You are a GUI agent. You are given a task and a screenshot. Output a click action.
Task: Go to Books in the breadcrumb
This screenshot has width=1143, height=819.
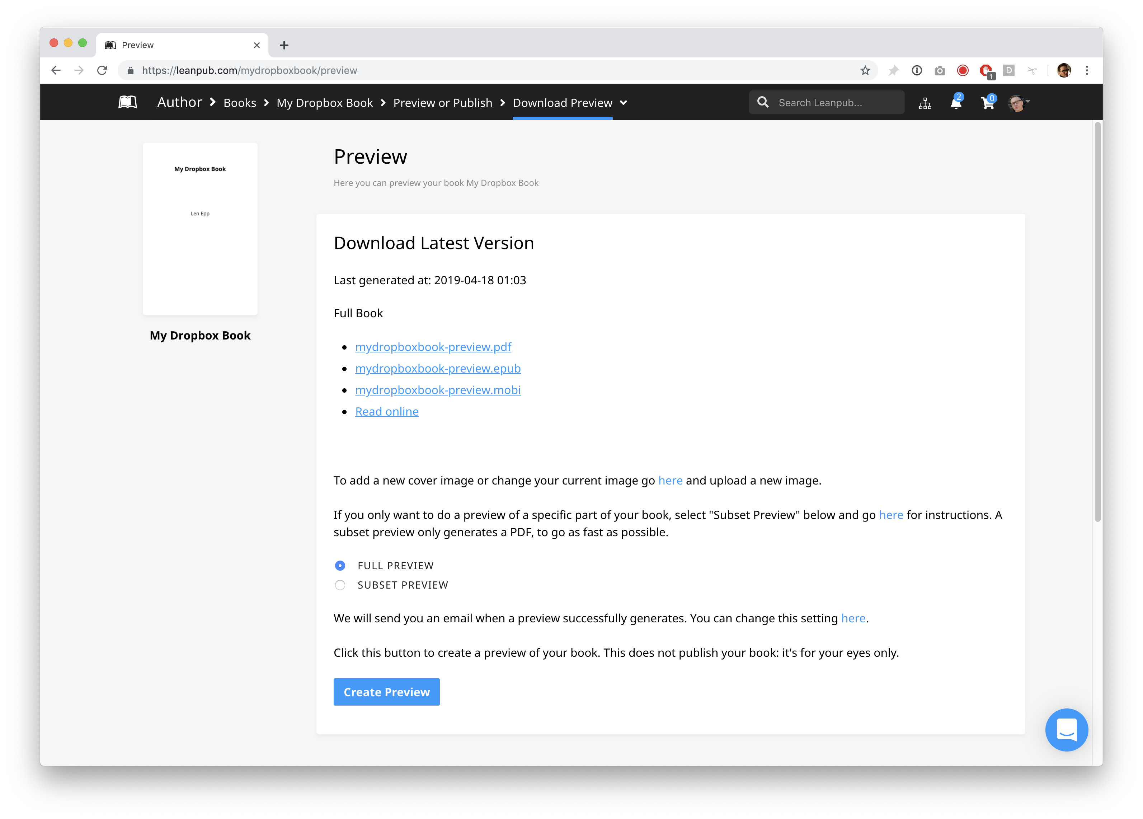point(240,103)
